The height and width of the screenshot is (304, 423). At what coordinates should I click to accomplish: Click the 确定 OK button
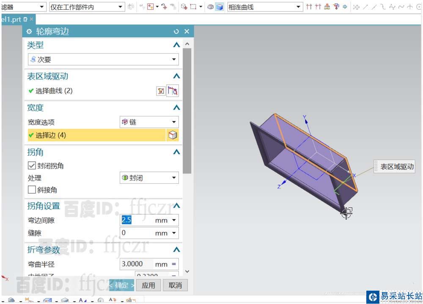click(x=122, y=285)
